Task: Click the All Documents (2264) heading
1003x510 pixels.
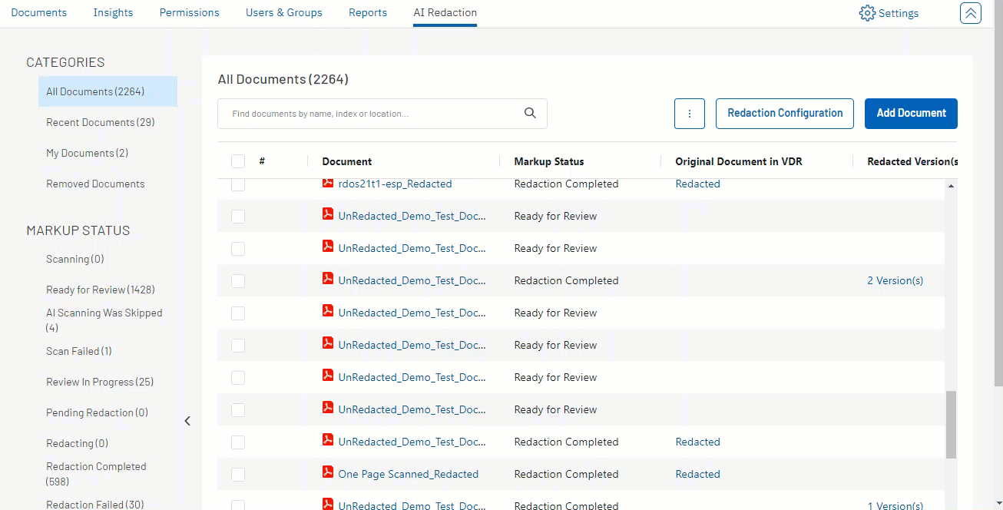Action: (x=283, y=79)
